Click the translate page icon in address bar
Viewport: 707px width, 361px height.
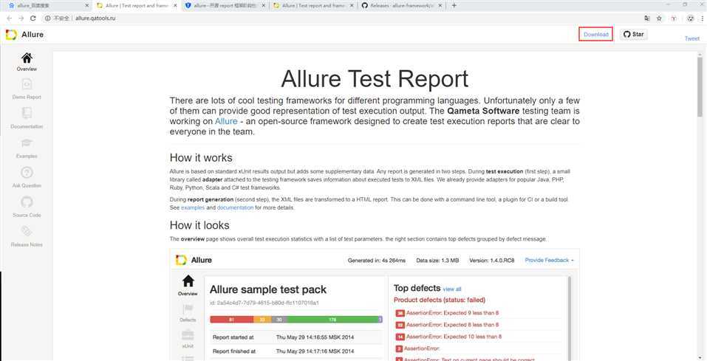[x=647, y=18]
